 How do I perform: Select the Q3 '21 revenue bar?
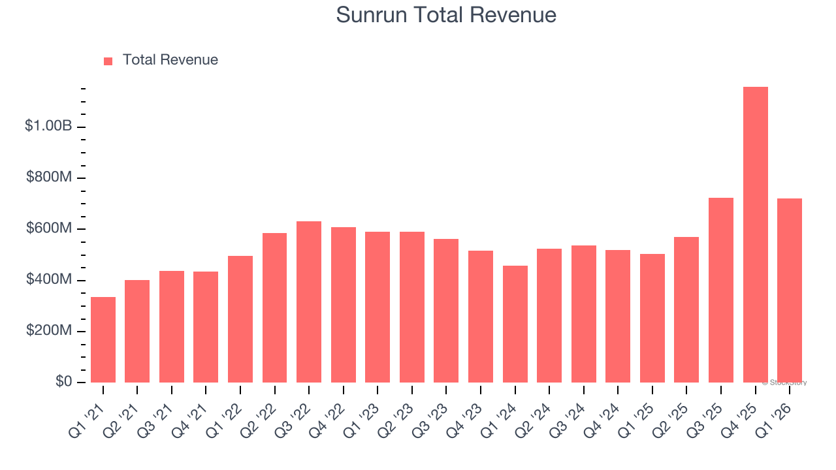(x=172, y=326)
